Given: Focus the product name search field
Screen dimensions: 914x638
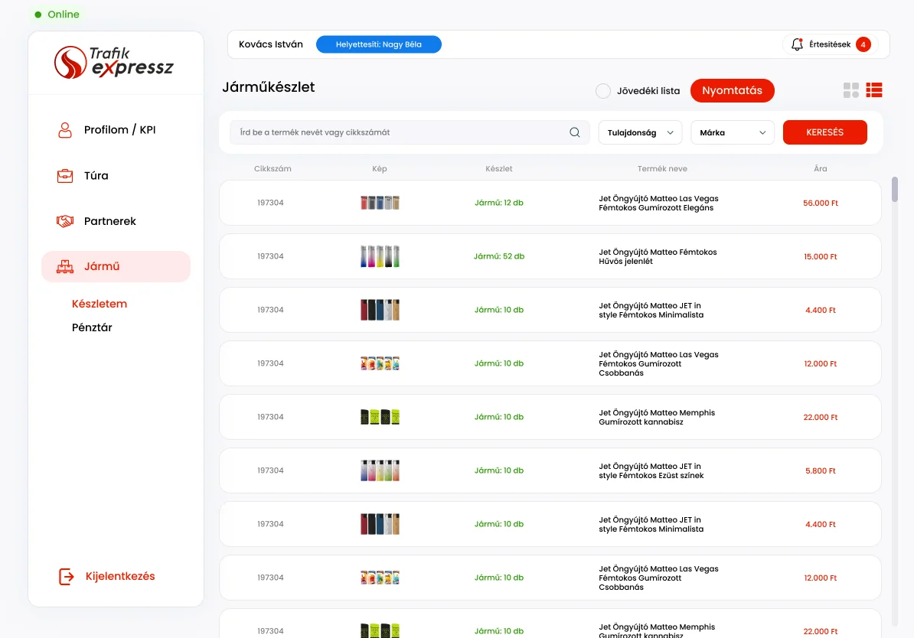Looking at the screenshot, I should (410, 132).
